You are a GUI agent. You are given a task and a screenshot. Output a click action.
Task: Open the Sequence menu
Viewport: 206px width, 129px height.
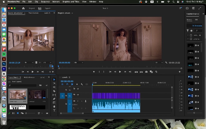(45, 2)
